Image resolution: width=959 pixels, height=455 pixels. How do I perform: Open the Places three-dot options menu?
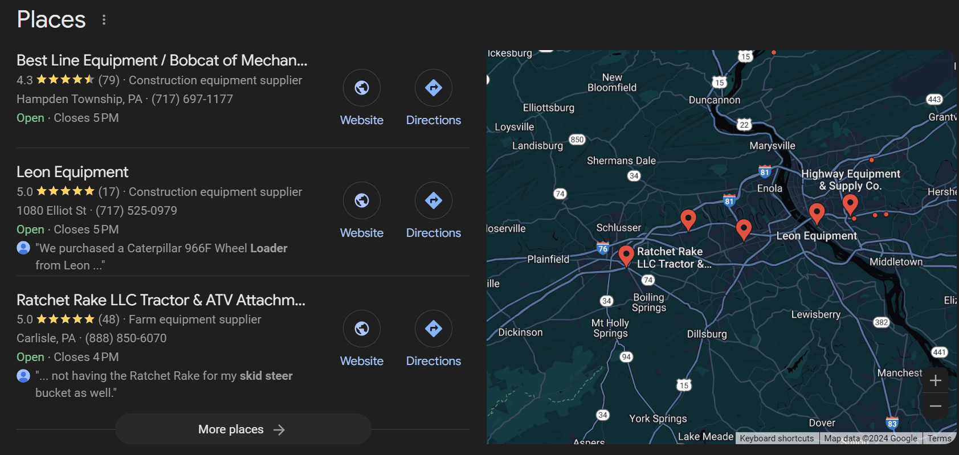(104, 20)
